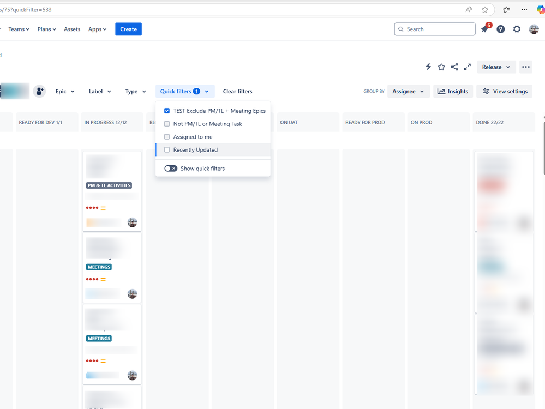The width and height of the screenshot is (545, 409).
Task: Open the Release dropdown
Action: pos(496,67)
